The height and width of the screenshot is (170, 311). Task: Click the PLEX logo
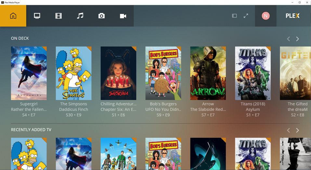pos(292,16)
